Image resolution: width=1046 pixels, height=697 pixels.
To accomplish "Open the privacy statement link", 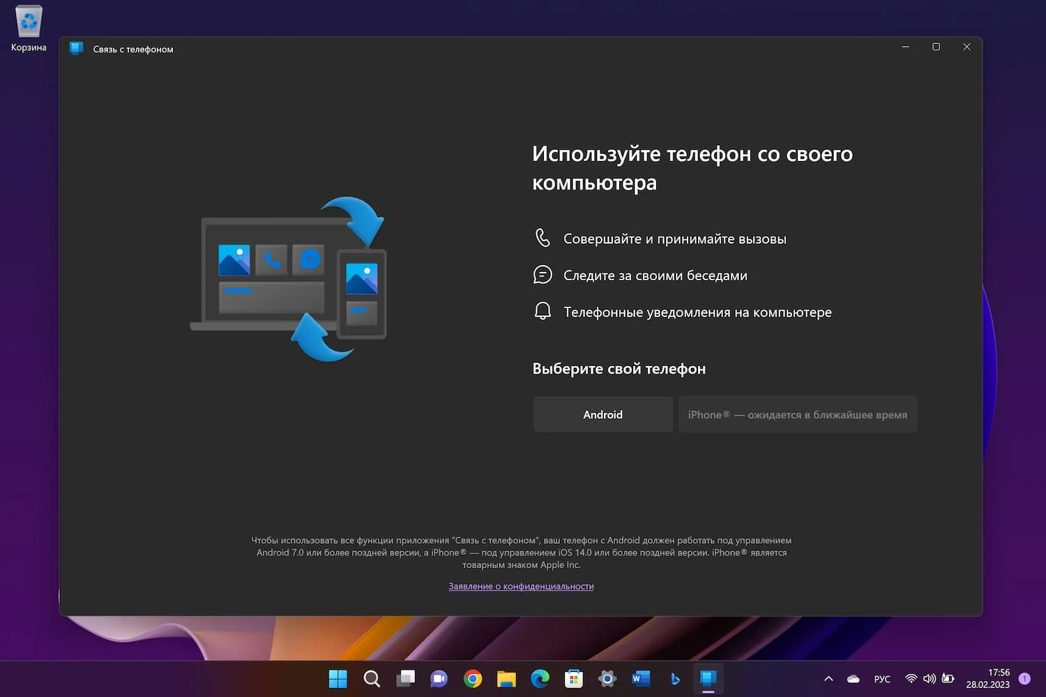I will click(521, 586).
